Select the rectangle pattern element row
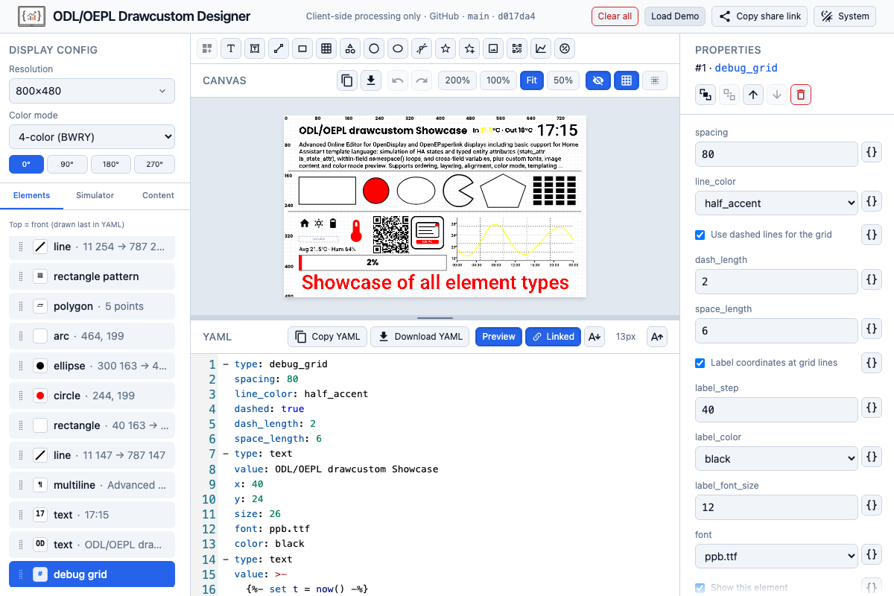The image size is (894, 596). tap(92, 276)
